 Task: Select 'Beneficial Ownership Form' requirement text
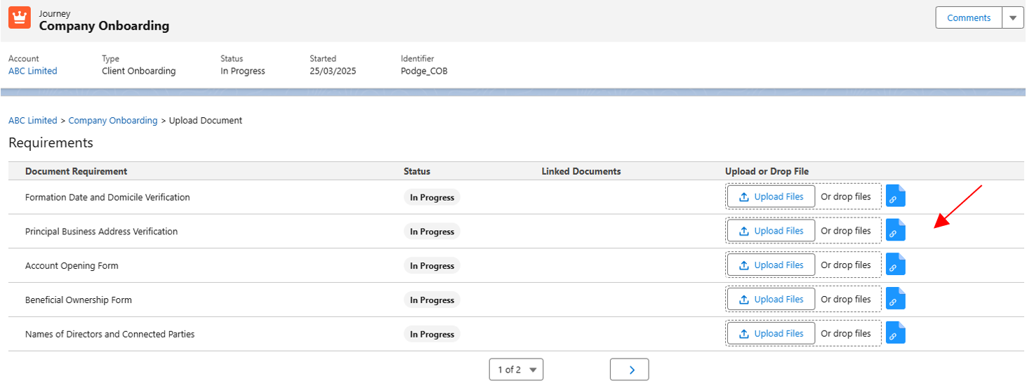point(79,300)
